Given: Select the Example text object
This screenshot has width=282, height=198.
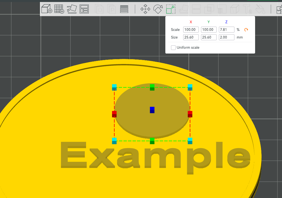Looking at the screenshot, I should [x=155, y=156].
